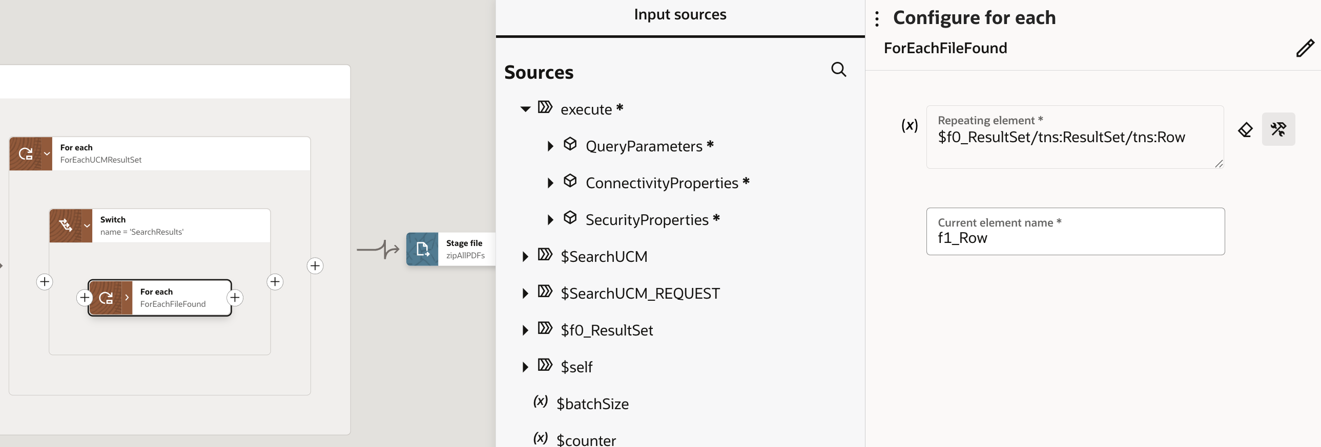
Task: Collapse the execute source node
Action: tap(525, 109)
